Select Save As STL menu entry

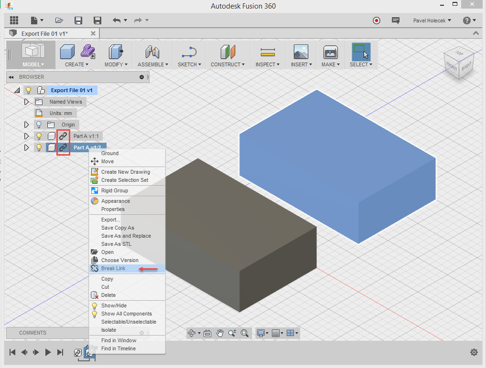click(x=127, y=244)
